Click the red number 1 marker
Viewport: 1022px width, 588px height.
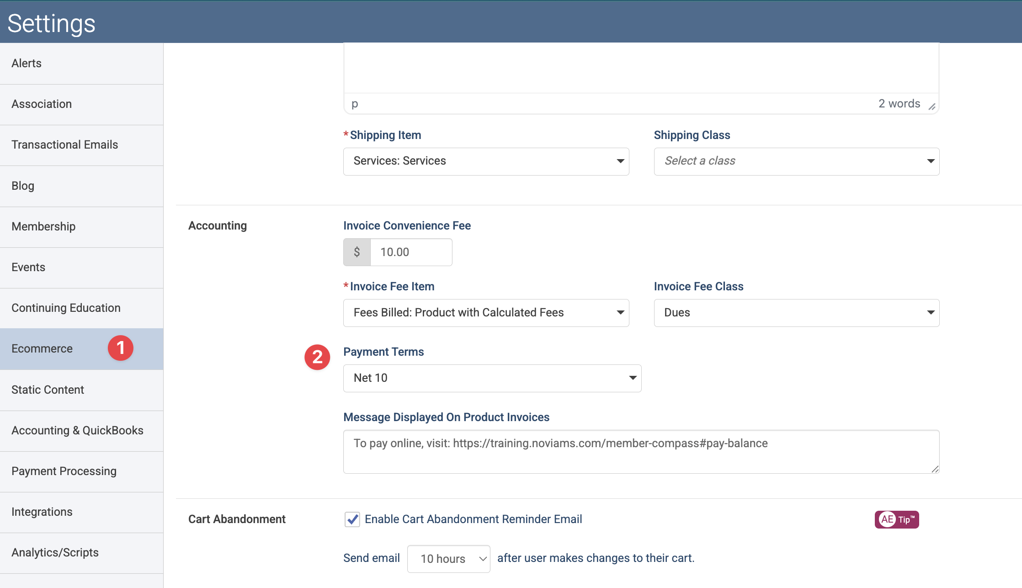coord(121,348)
